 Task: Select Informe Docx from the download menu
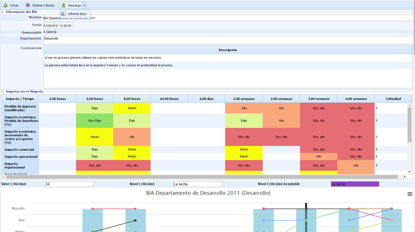(x=77, y=14)
